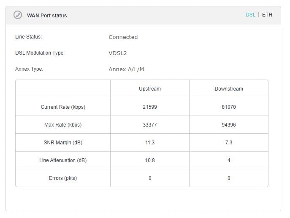290x218 pixels.
Task: Click the Line Attenuation (dB) row label
Action: point(63,160)
